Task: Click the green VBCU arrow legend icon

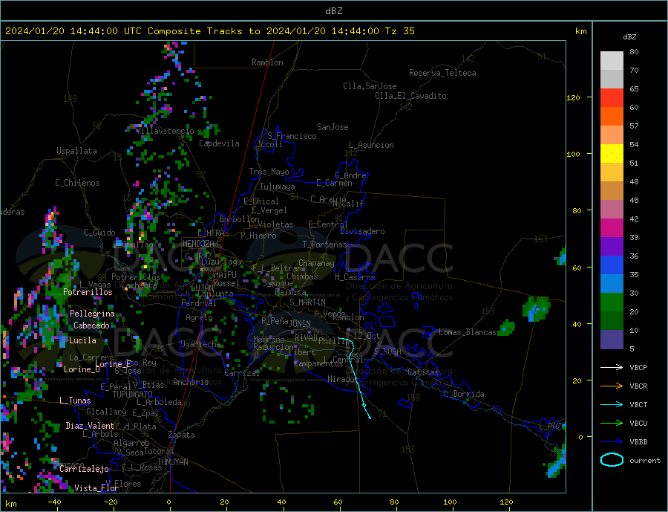Action: (x=612, y=424)
